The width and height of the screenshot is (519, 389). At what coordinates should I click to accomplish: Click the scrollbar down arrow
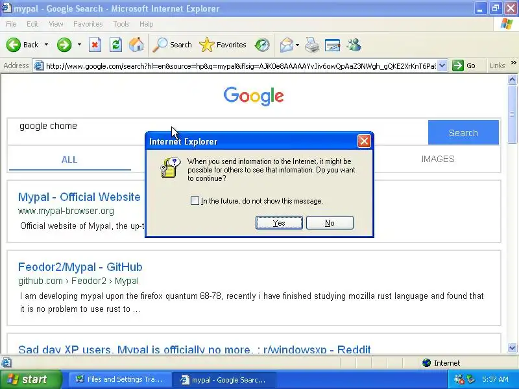(x=512, y=348)
